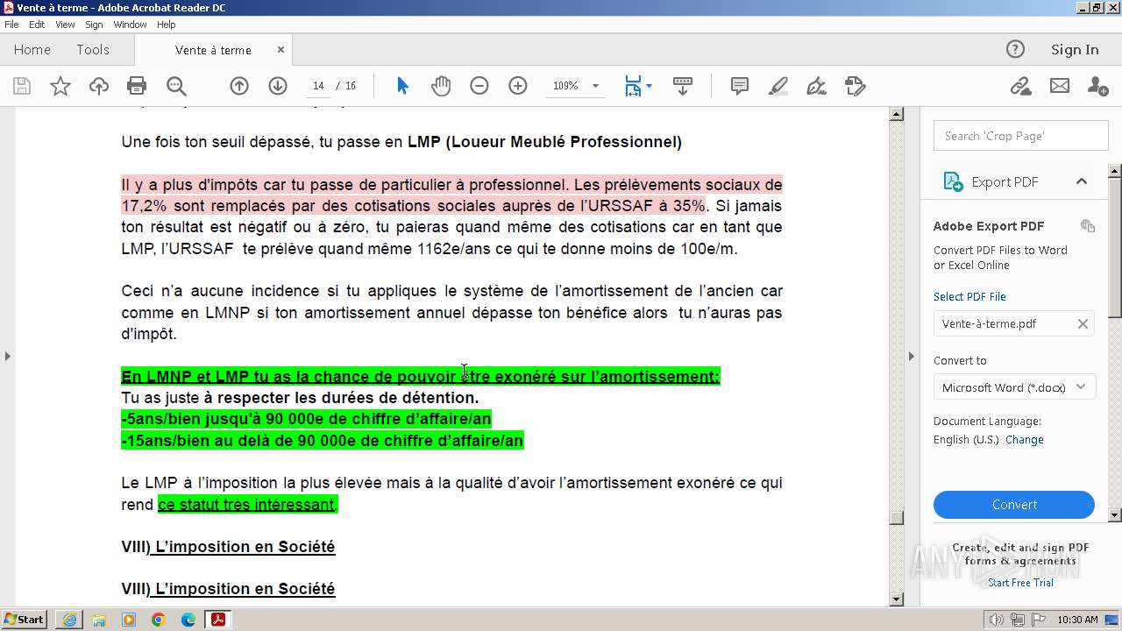Go to the previous page with the up arrow
Image resolution: width=1122 pixels, height=631 pixels.
(239, 86)
